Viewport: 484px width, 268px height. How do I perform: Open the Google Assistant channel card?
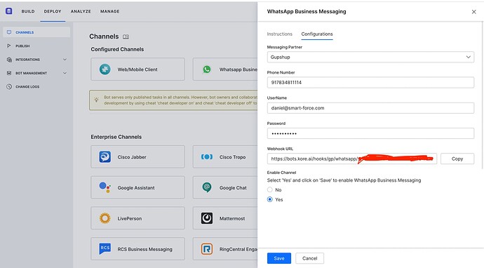click(x=137, y=187)
